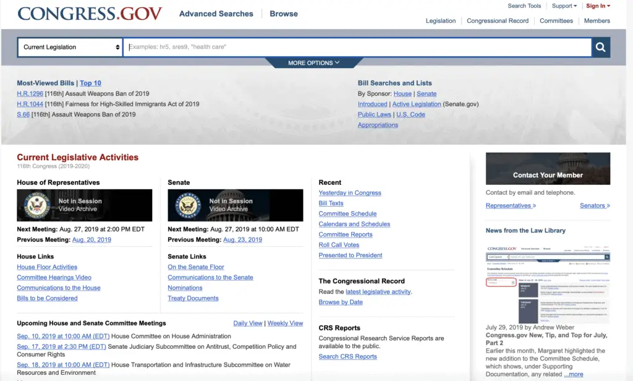Navigate to the Legislation section

click(440, 21)
